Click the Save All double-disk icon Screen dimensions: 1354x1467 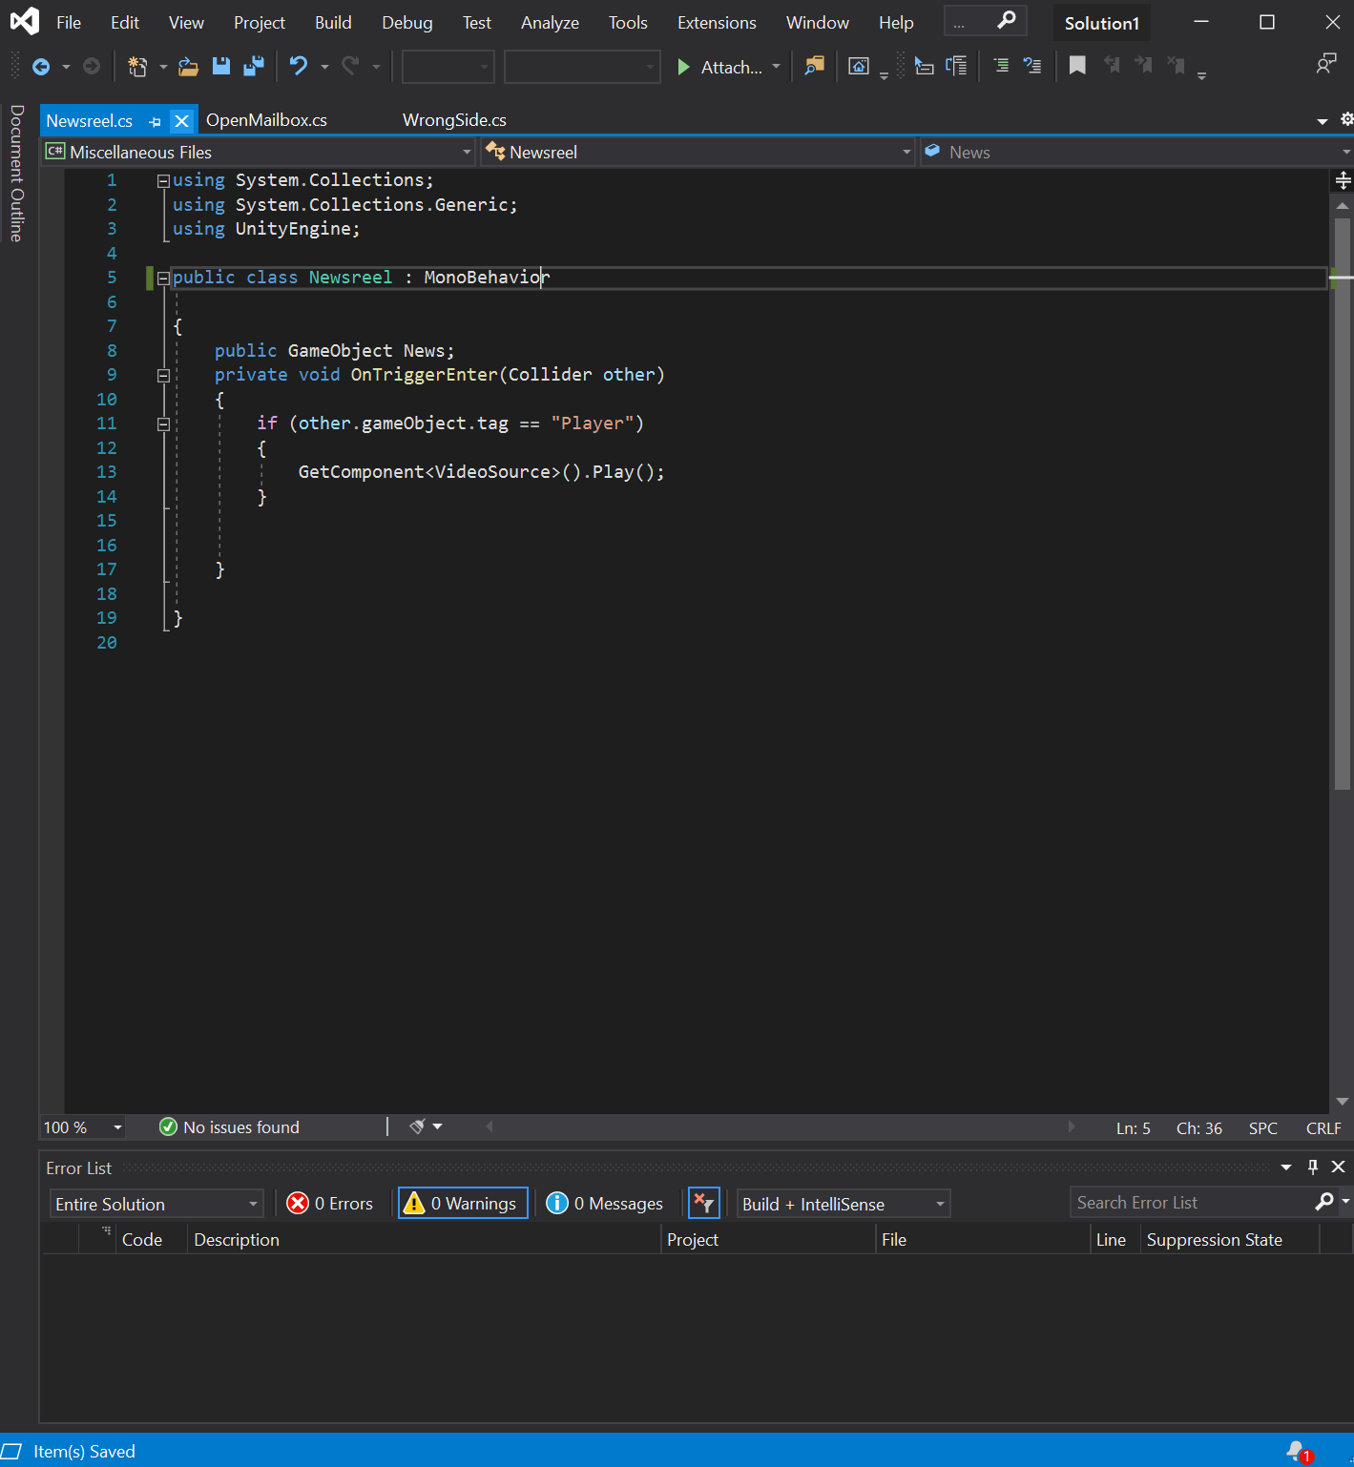254,67
